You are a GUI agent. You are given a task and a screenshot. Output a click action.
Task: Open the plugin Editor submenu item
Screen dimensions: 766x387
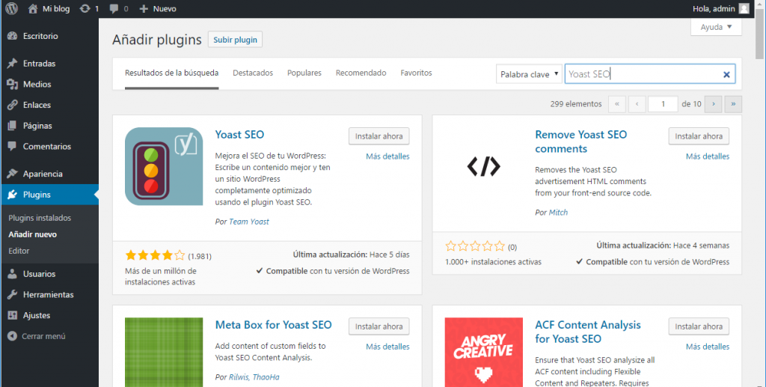19,251
